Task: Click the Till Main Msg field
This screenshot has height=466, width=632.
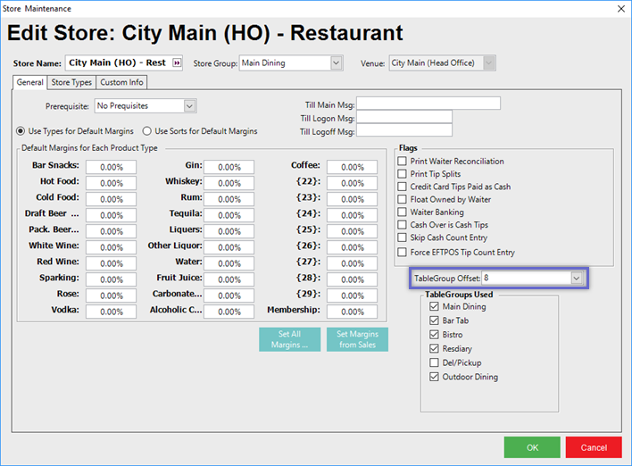Action: coord(428,104)
